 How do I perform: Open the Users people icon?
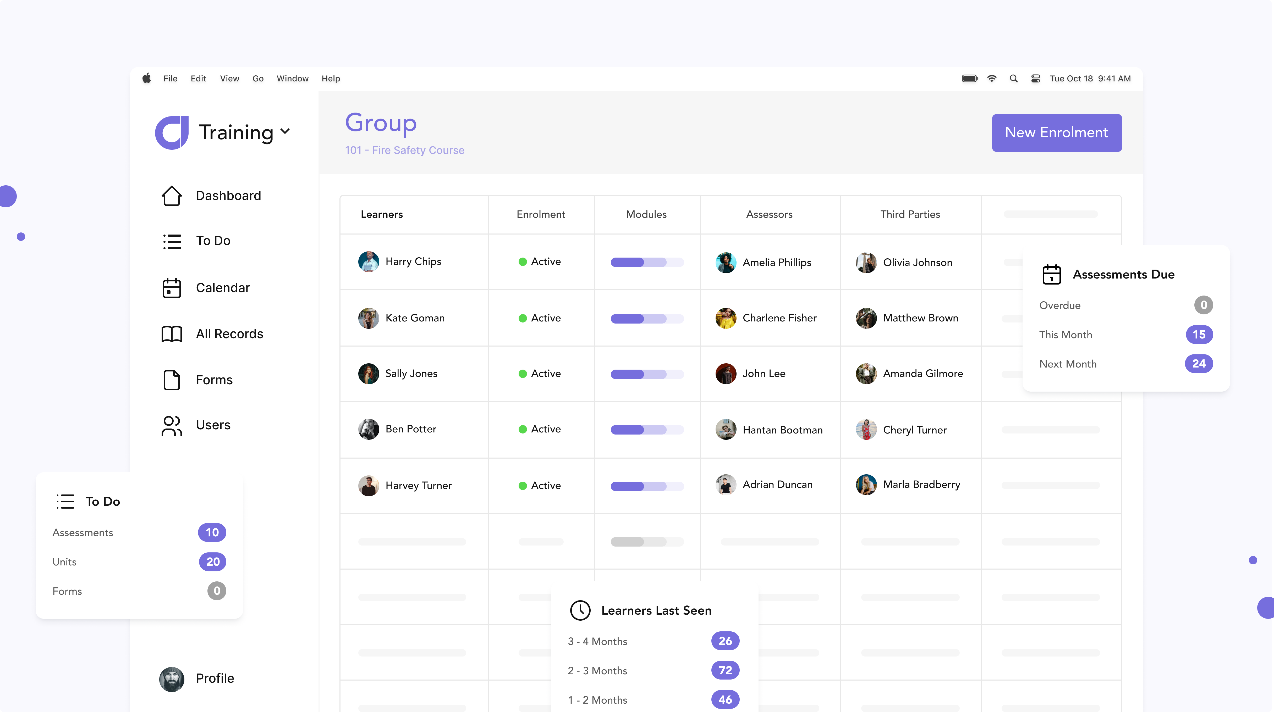click(172, 425)
